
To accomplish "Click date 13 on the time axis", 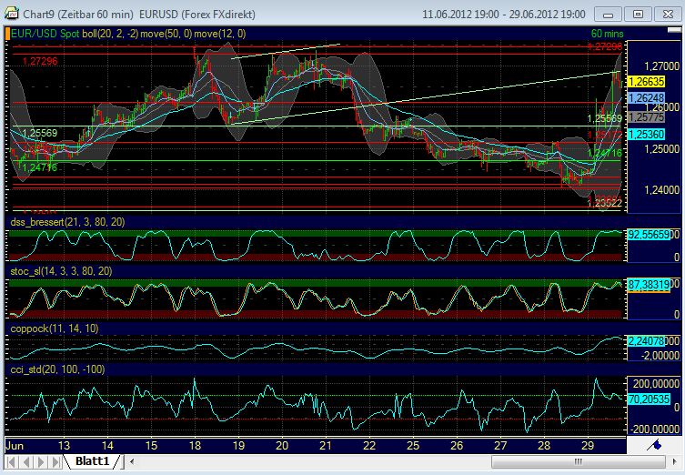I will [64, 446].
